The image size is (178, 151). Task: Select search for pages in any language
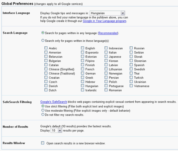43,33
